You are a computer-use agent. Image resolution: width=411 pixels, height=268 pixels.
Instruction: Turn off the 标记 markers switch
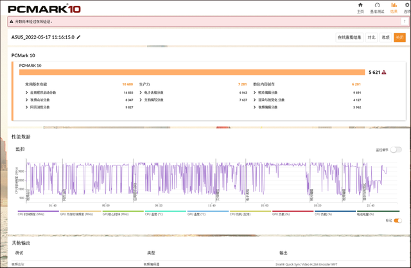coord(398,220)
